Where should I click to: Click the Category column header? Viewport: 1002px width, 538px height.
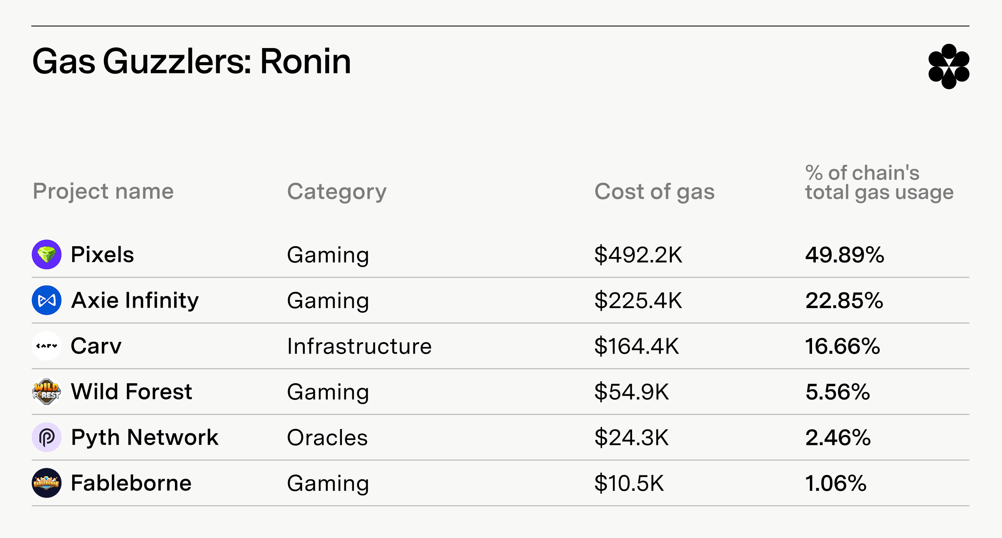coord(337,192)
